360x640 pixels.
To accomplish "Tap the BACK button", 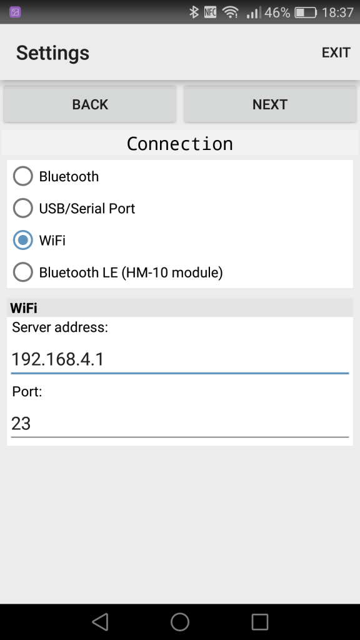I will [89, 104].
